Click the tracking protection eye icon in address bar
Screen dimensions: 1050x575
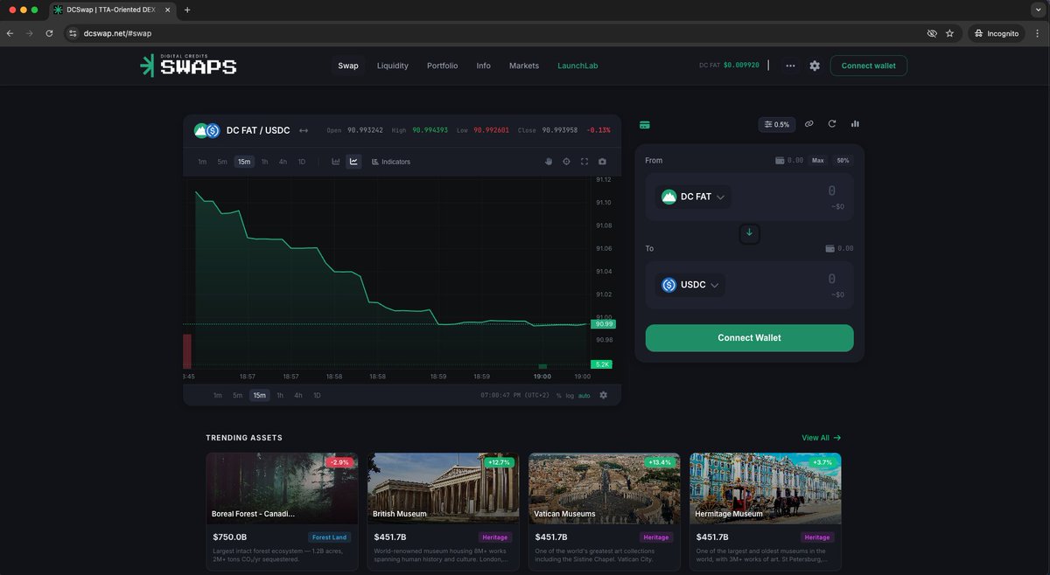932,33
